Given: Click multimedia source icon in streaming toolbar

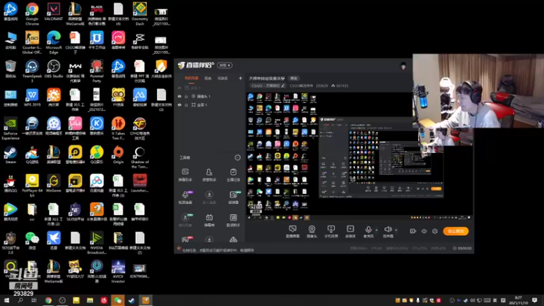Looking at the screenshot, I should (x=350, y=231).
